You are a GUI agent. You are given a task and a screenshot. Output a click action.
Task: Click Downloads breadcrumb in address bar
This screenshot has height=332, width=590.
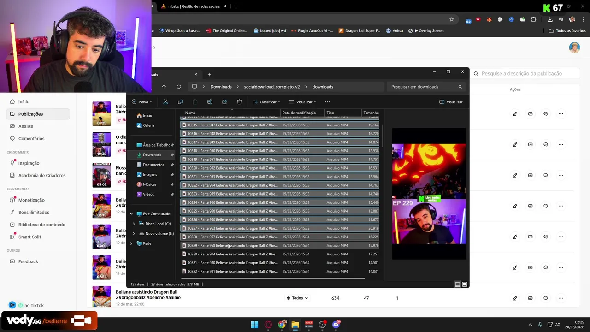pyautogui.click(x=221, y=87)
